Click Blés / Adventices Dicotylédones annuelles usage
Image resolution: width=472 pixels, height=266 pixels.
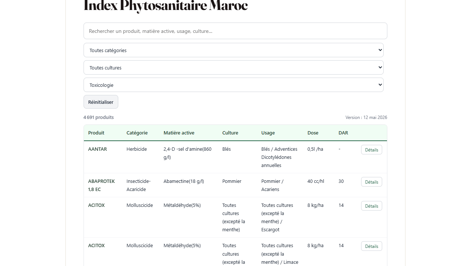coord(279,157)
